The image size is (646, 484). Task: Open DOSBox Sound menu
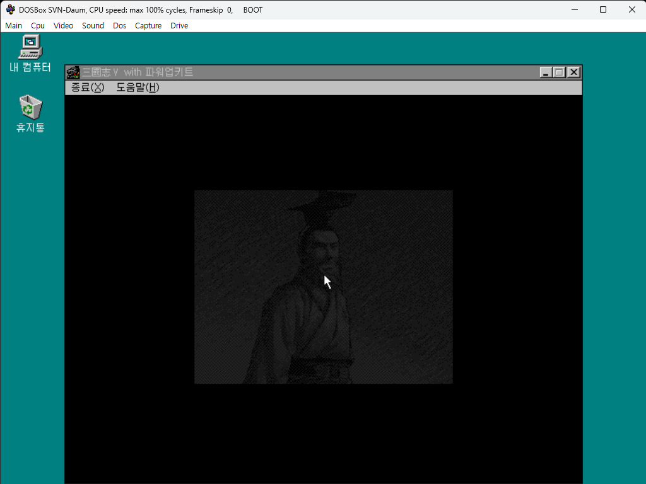(x=93, y=25)
